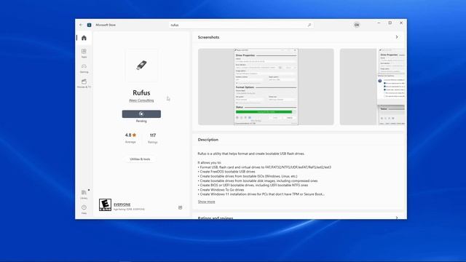Click into the search box containing rufus
This screenshot has width=466, height=262.
pyautogui.click(x=241, y=25)
